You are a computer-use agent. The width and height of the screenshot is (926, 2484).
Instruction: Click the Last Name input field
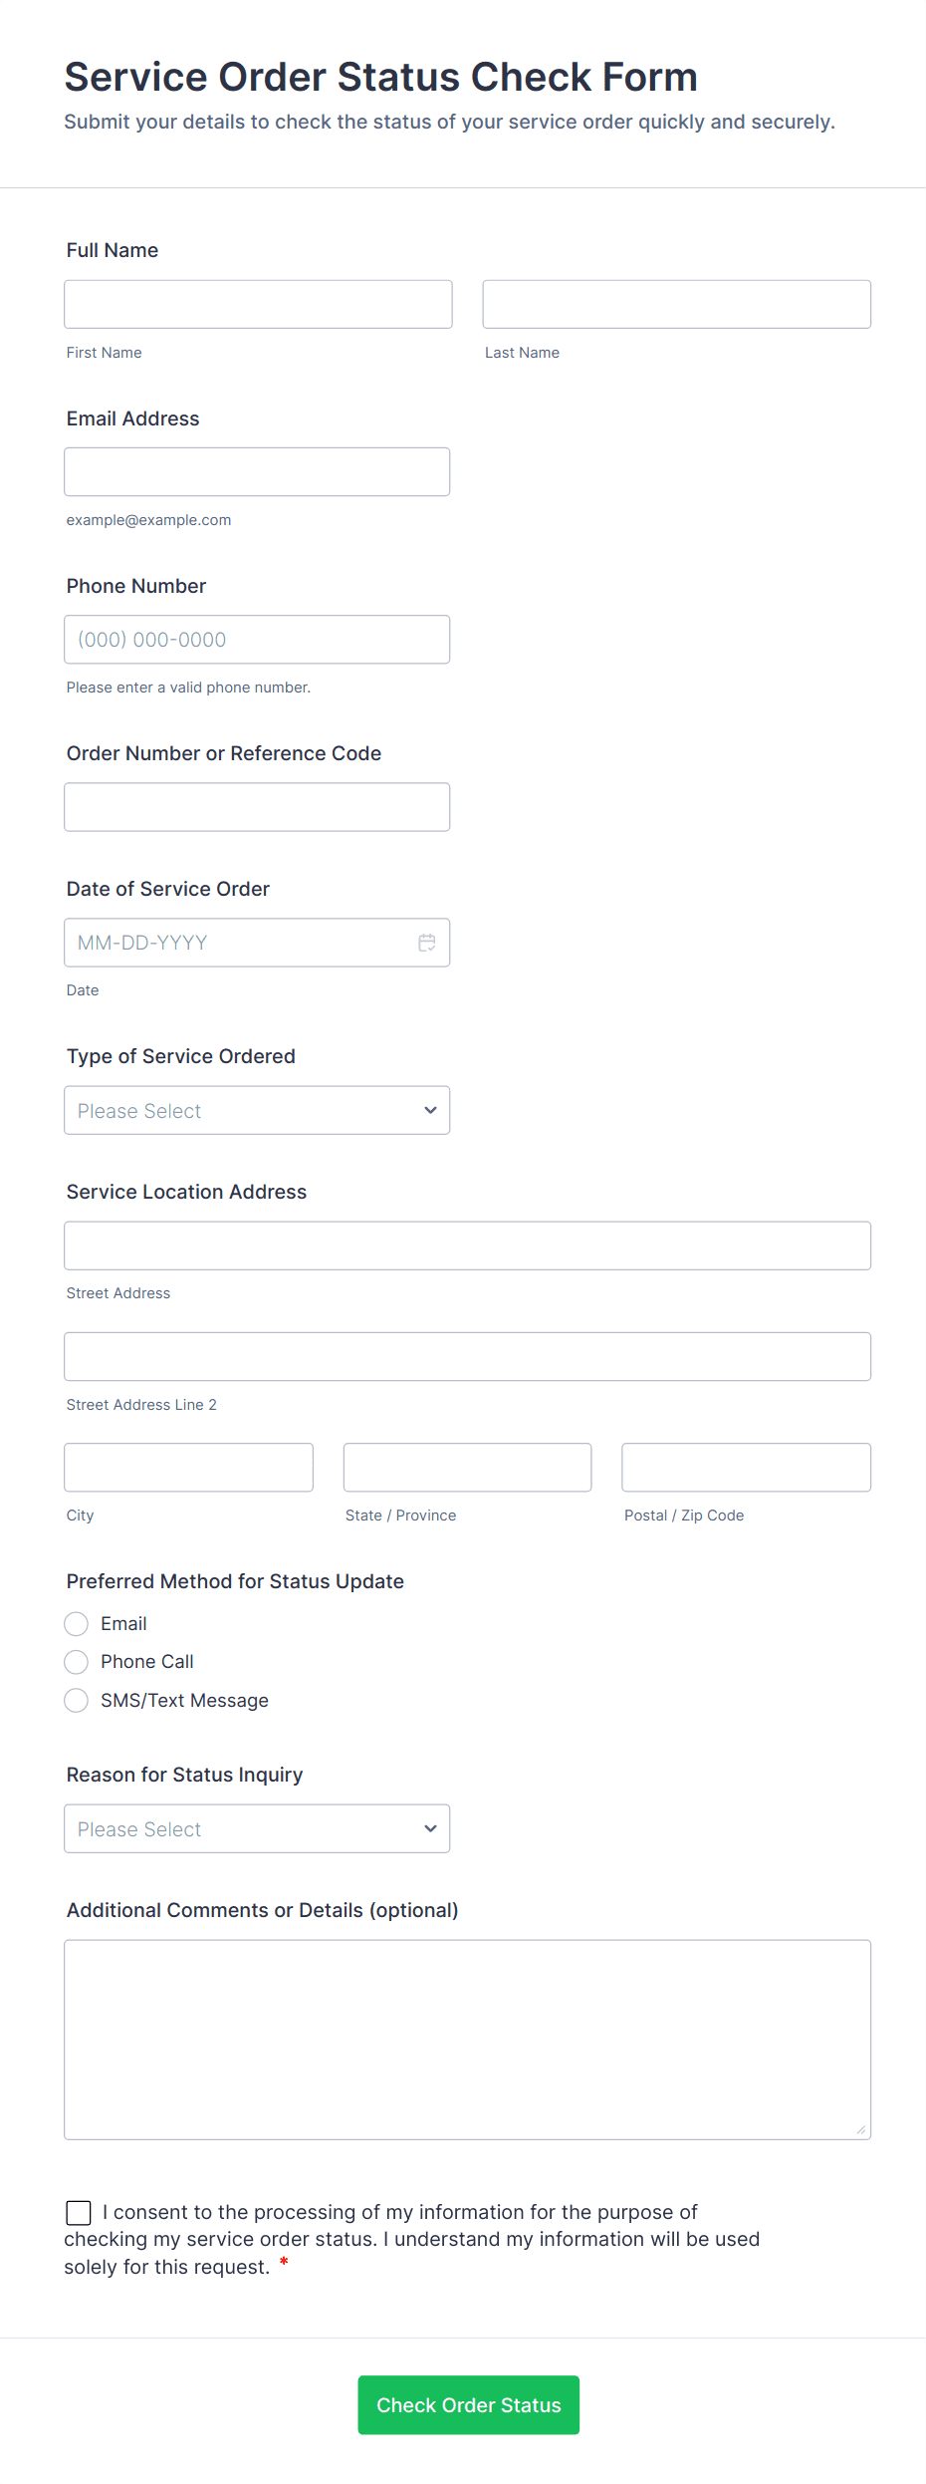tap(676, 304)
